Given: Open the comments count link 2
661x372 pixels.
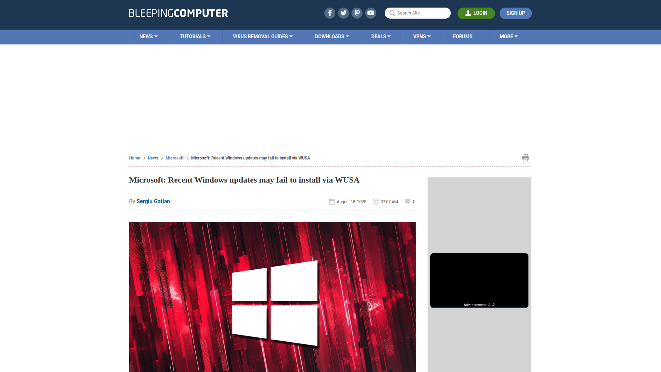Looking at the screenshot, I should 413,202.
